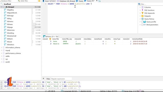The width and height of the screenshot is (163, 92).
Task: Select the tblvisitors table icon
Action: tap(5, 44)
